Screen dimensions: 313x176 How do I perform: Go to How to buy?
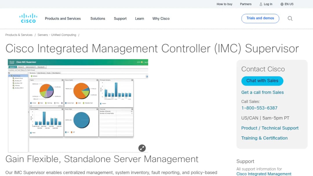[224, 4]
